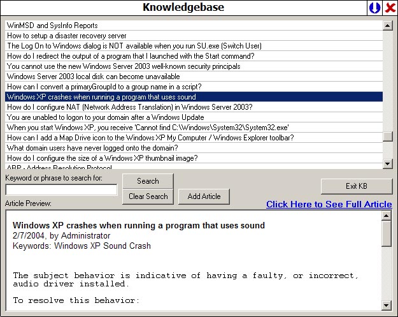Select 'well-known security principals' article
Viewport: 398px width, 317px height.
tap(194, 66)
